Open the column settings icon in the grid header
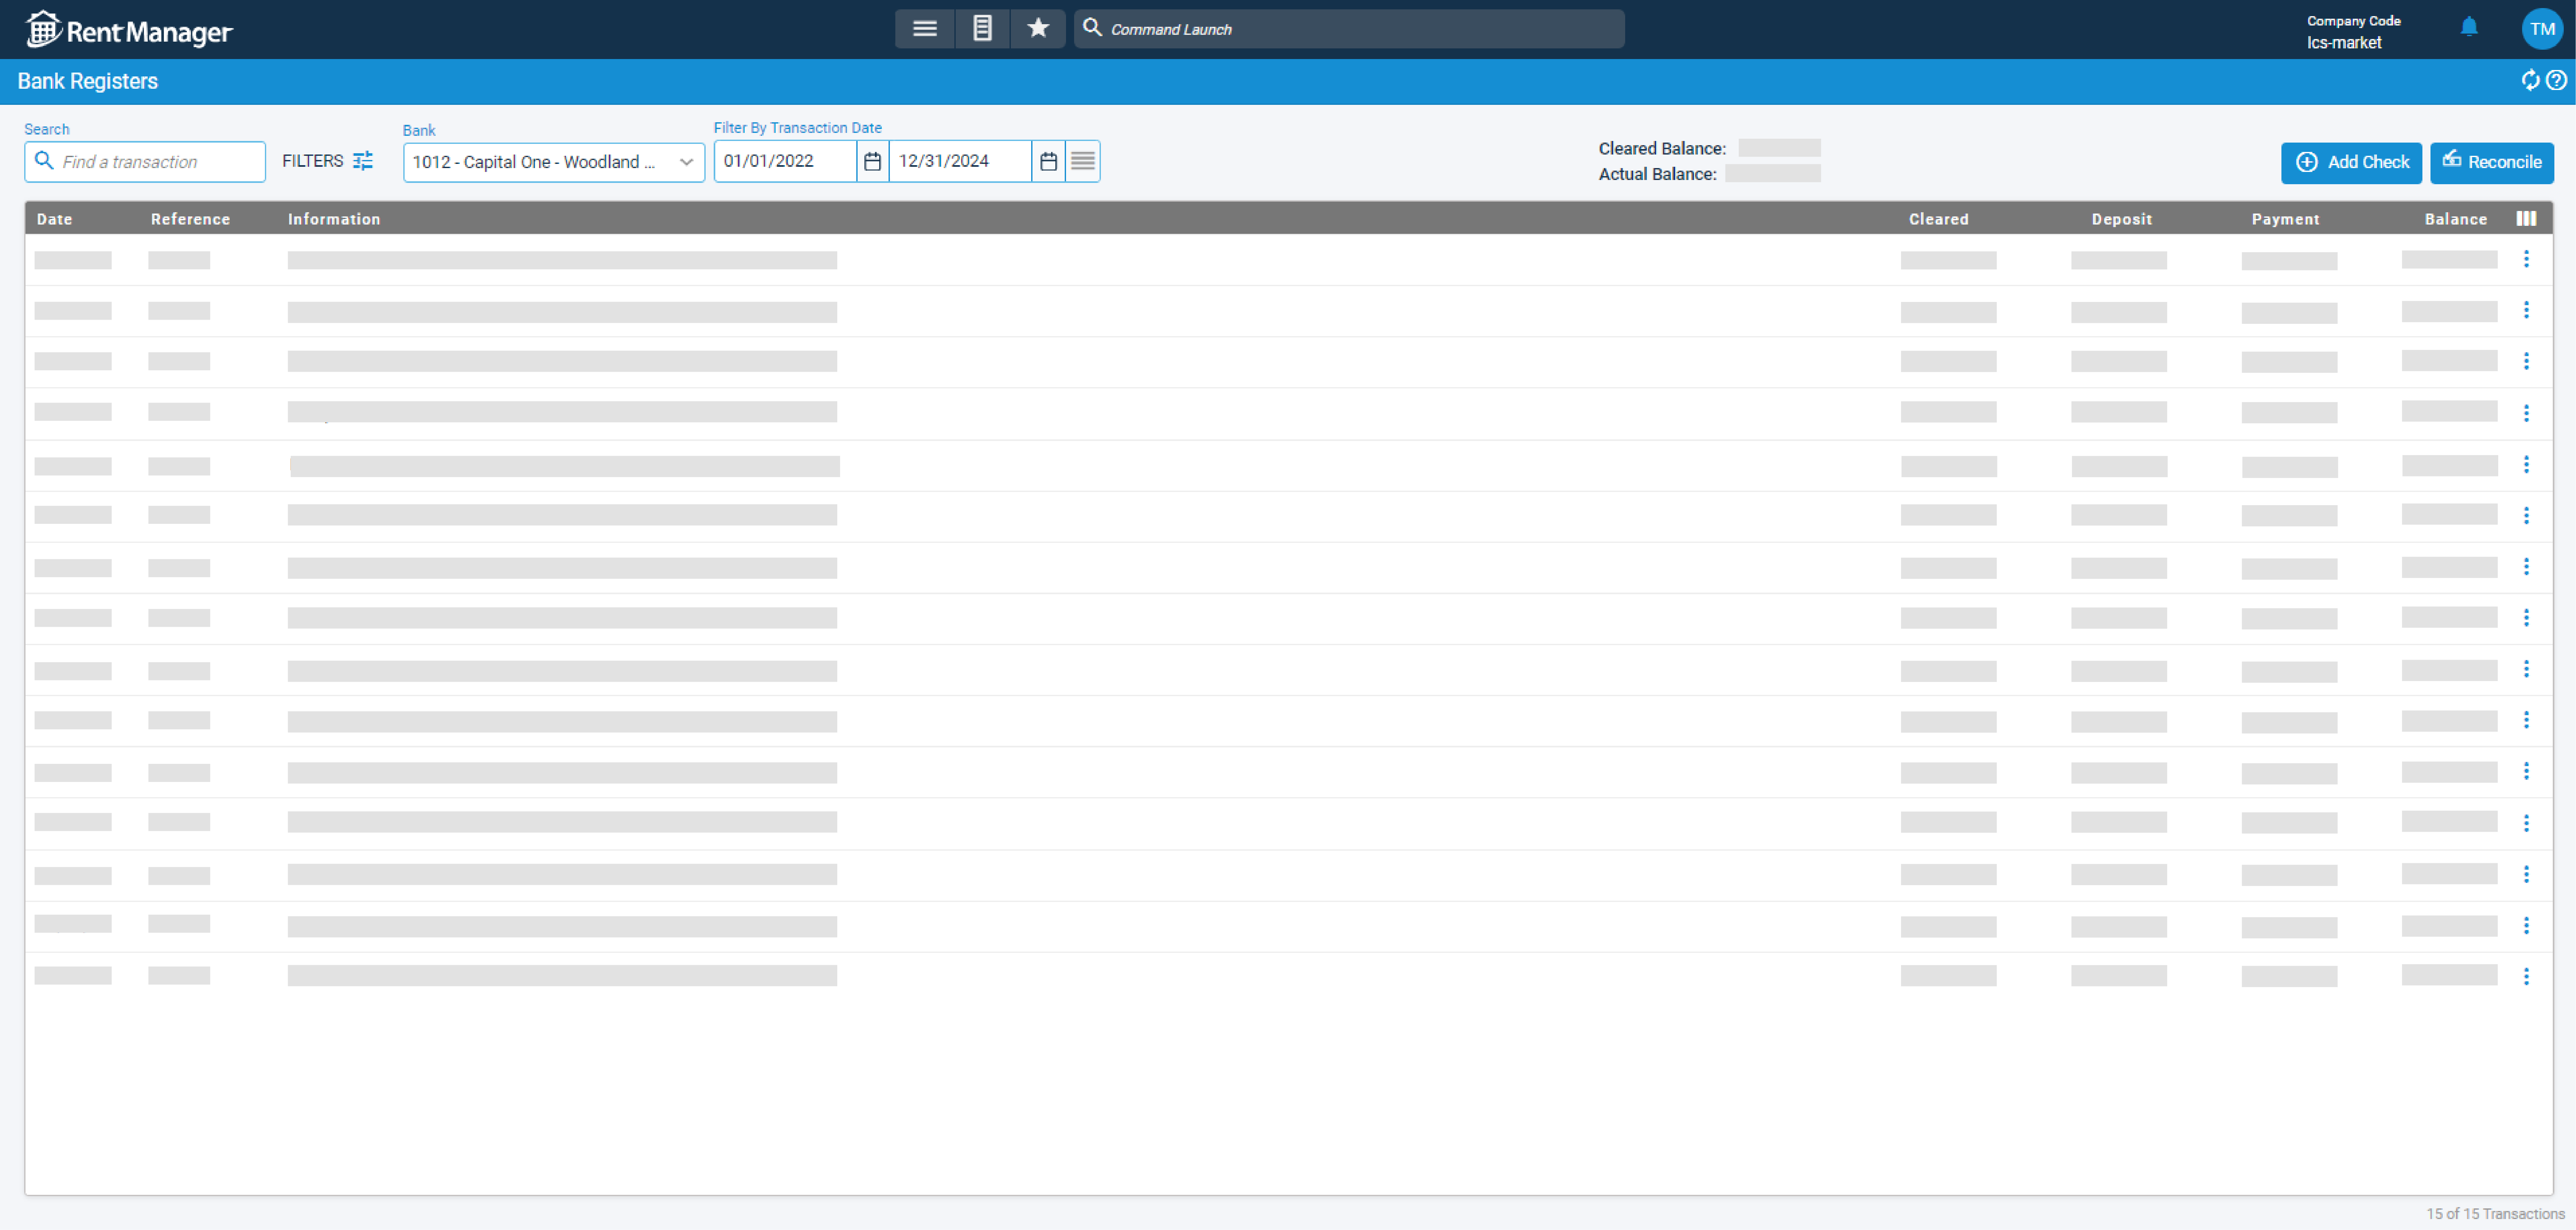This screenshot has height=1230, width=2576. coord(2527,218)
